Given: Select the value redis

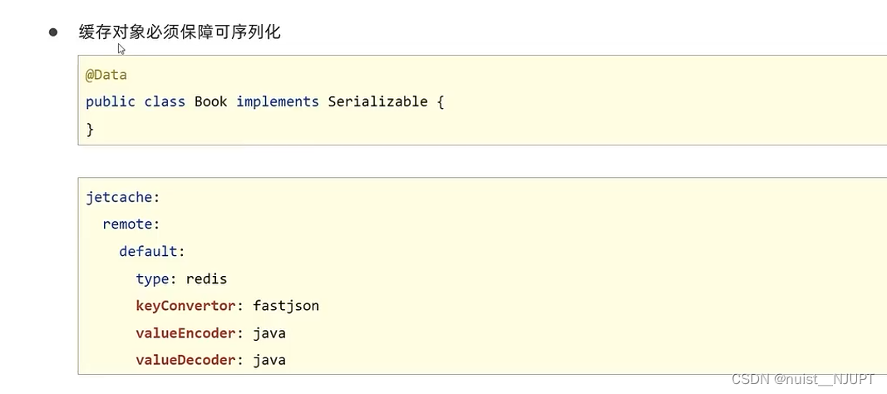Looking at the screenshot, I should (x=206, y=278).
